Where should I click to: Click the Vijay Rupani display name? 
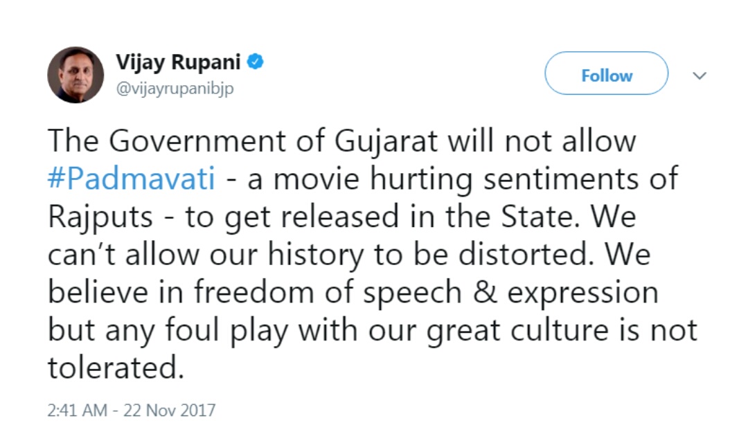coord(178,62)
